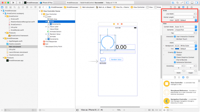Click Random Value button on canvas
Viewport: 200px width, 112px height.
click(116, 60)
